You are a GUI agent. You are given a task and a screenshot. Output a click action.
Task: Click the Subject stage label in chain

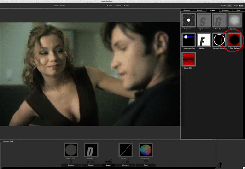point(71,165)
